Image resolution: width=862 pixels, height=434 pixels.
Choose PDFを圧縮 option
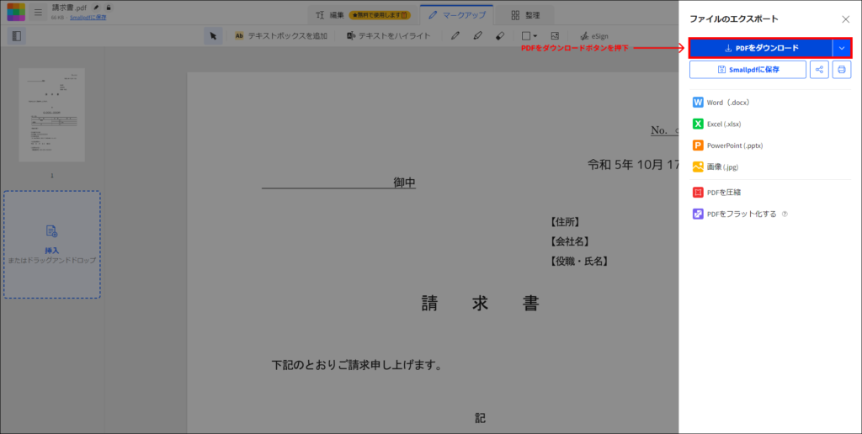[717, 193]
